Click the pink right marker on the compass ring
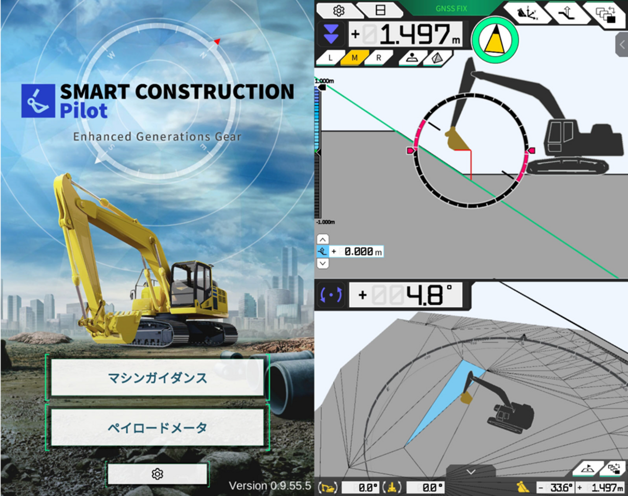The image size is (628, 496). pos(531,150)
